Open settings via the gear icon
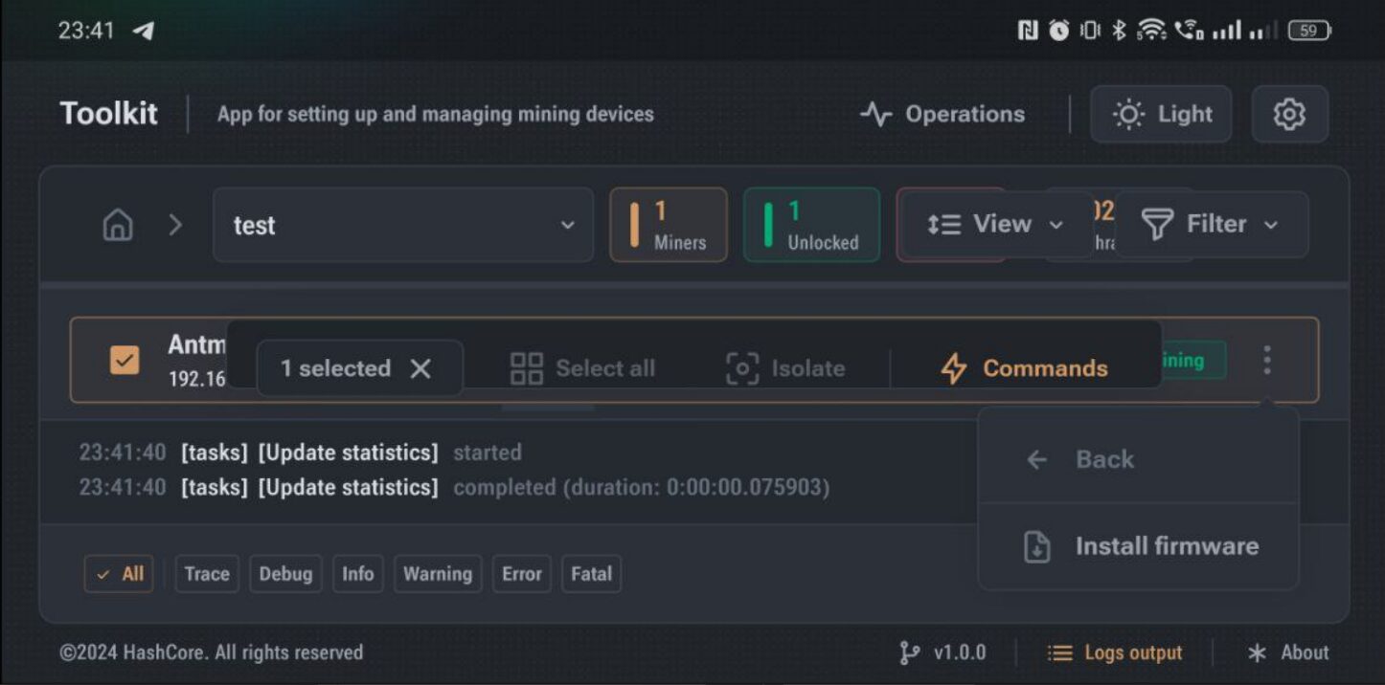1385x685 pixels. (1289, 115)
